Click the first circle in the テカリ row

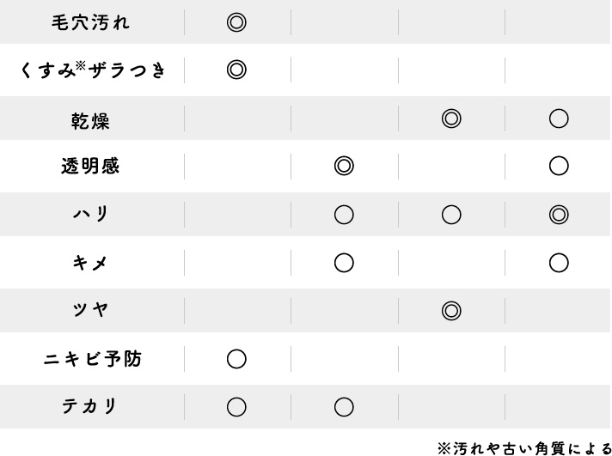point(236,407)
